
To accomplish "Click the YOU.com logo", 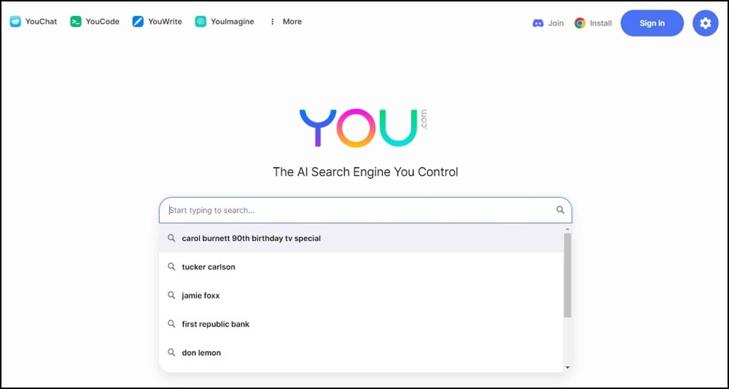I will click(x=363, y=128).
